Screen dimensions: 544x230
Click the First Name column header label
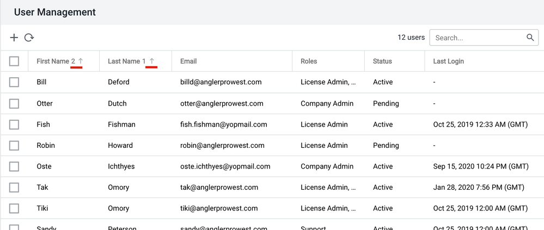pos(52,61)
